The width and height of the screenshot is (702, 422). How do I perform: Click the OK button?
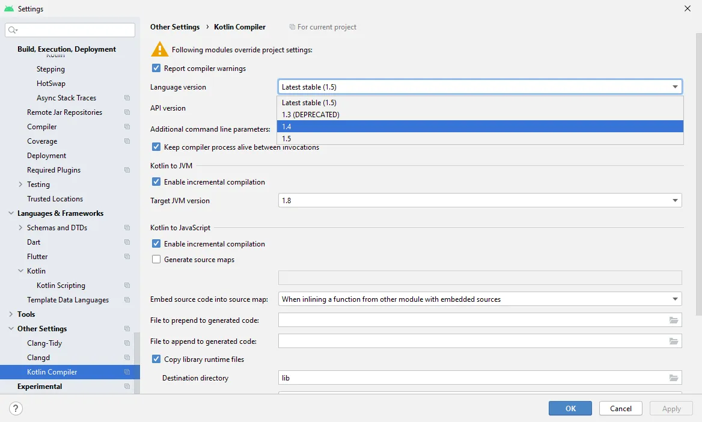(x=570, y=409)
